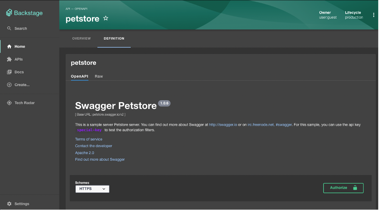The width and height of the screenshot is (379, 210).
Task: Click the 1.0.6 version badge
Action: coord(164,103)
